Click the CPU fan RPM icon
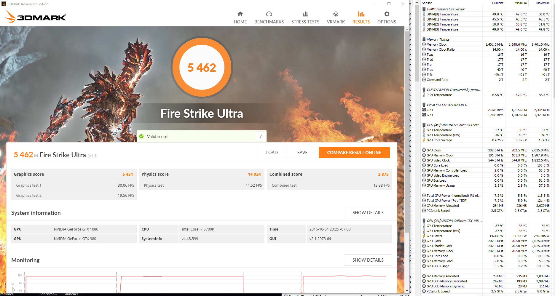The width and height of the screenshot is (555, 296). (424, 110)
